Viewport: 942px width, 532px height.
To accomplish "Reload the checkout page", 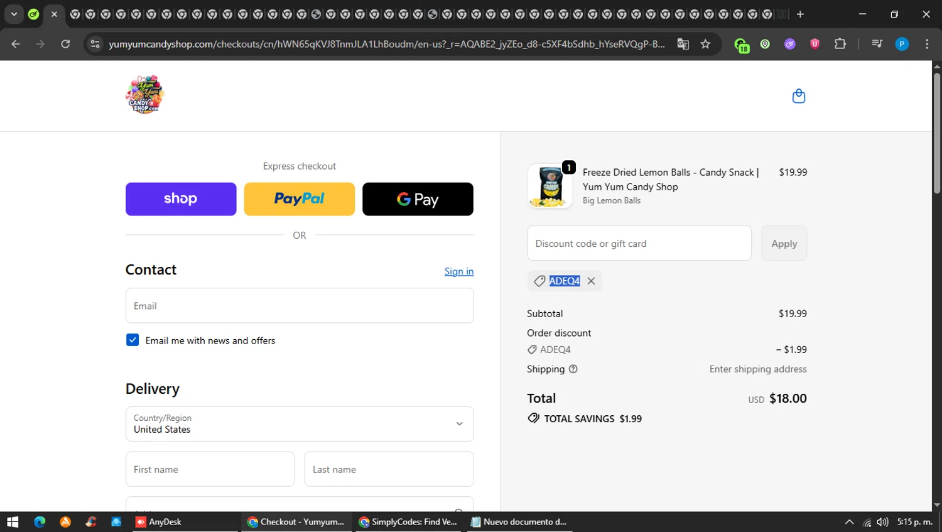I will (x=65, y=44).
